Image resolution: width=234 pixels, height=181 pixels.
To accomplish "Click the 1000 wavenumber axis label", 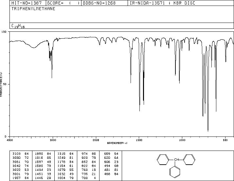I will [x=182, y=140].
